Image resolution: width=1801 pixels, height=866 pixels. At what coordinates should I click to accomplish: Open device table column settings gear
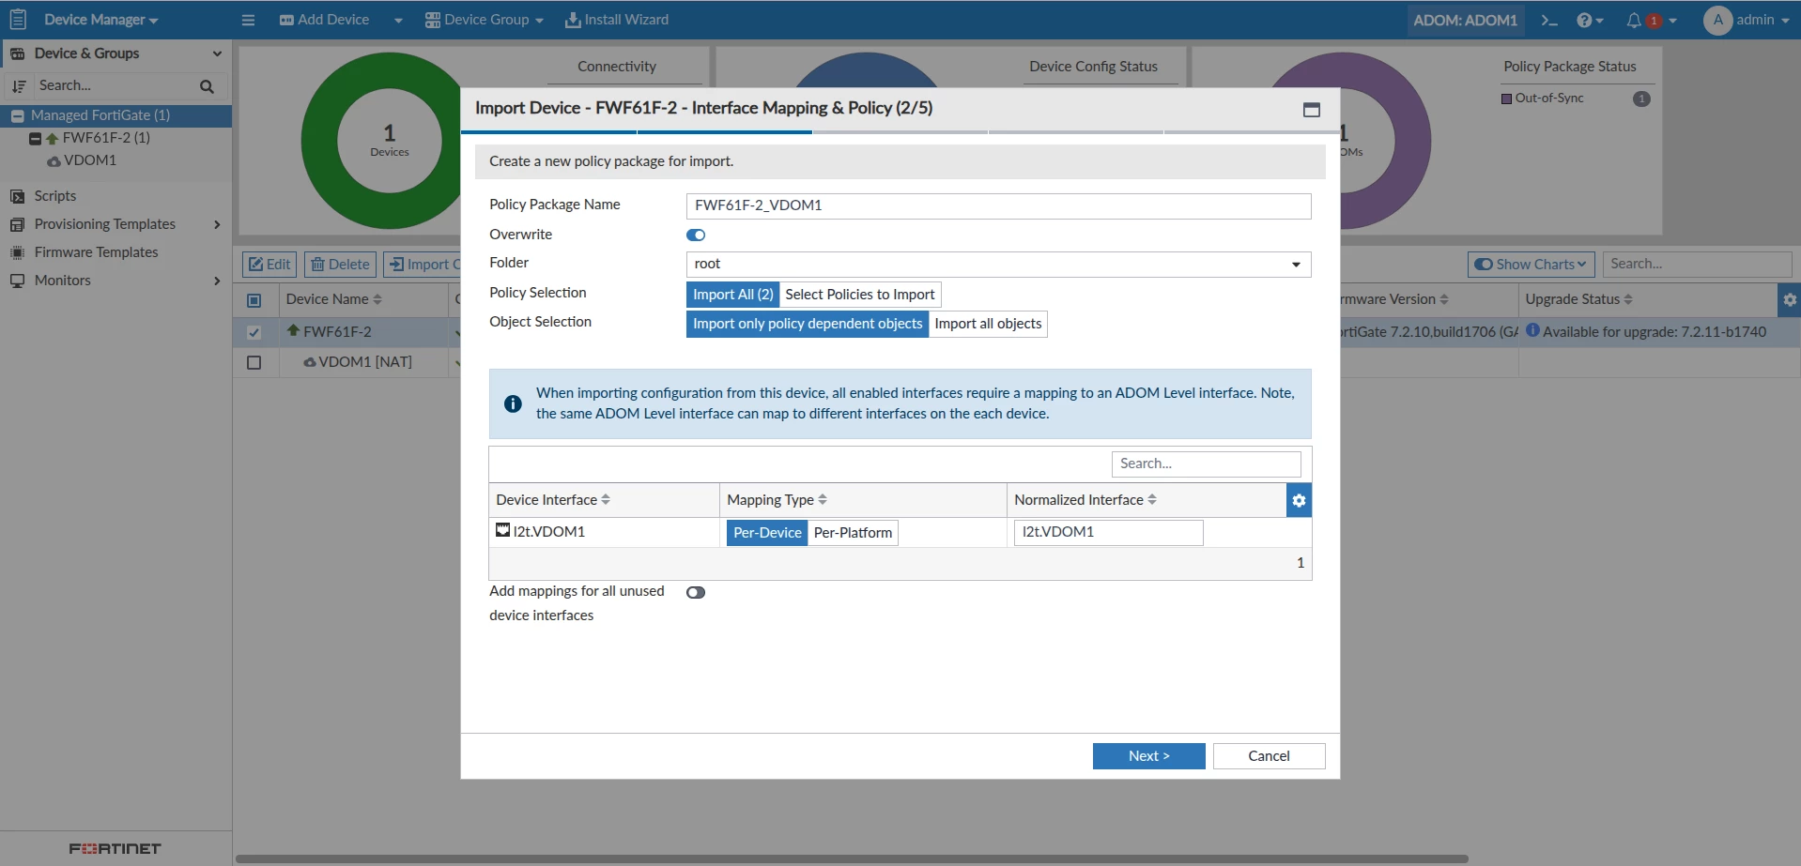[1790, 300]
